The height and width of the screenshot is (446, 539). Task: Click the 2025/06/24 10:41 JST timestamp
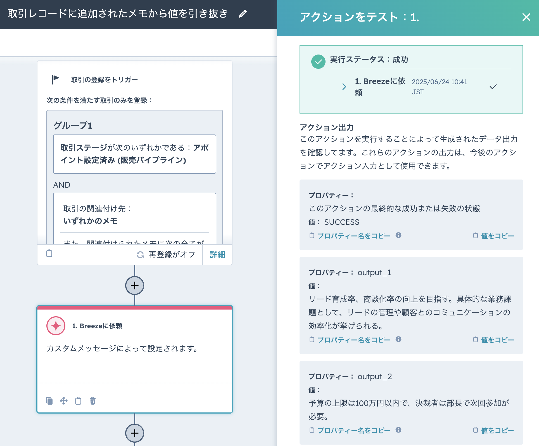point(439,87)
